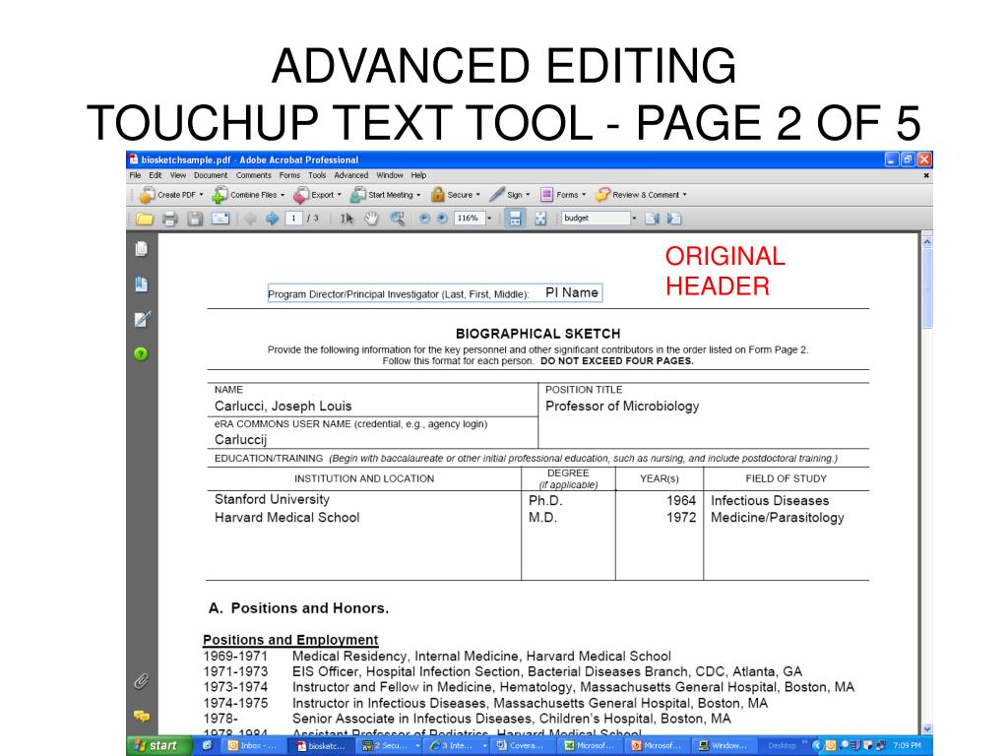Click the Open folder icon
Screen dimensions: 1008x756
click(x=145, y=219)
